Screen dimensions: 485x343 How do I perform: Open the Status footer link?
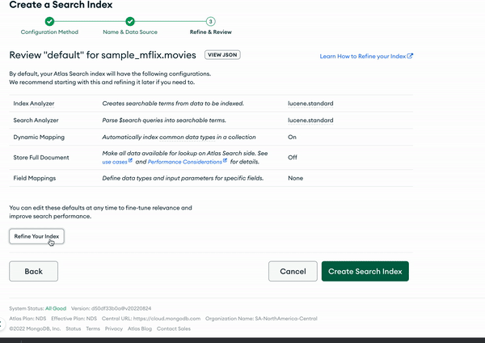(73, 329)
